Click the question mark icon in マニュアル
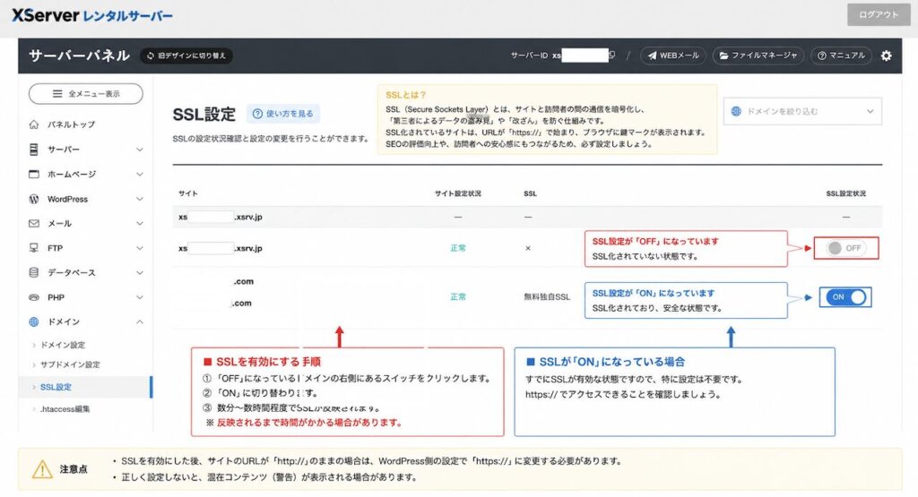Screen dimensions: 918x497 pos(822,56)
